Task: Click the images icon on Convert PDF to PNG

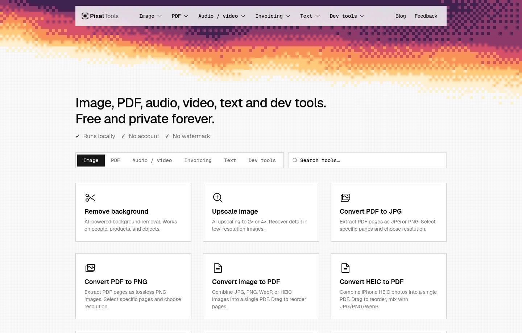Action: pos(90,268)
